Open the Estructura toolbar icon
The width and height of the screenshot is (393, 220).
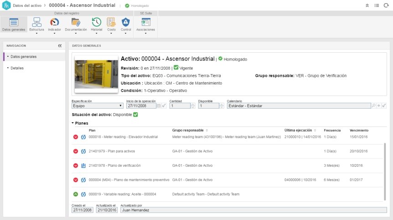pos(36,22)
